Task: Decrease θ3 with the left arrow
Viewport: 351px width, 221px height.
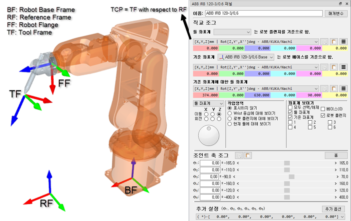Action: (234, 177)
